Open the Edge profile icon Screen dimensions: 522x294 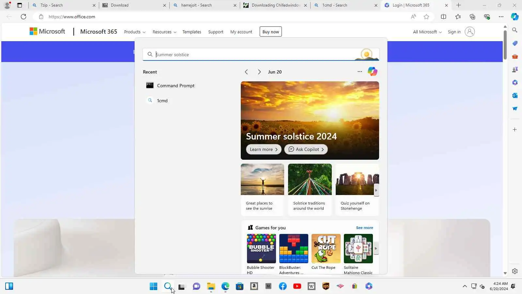point(7,5)
